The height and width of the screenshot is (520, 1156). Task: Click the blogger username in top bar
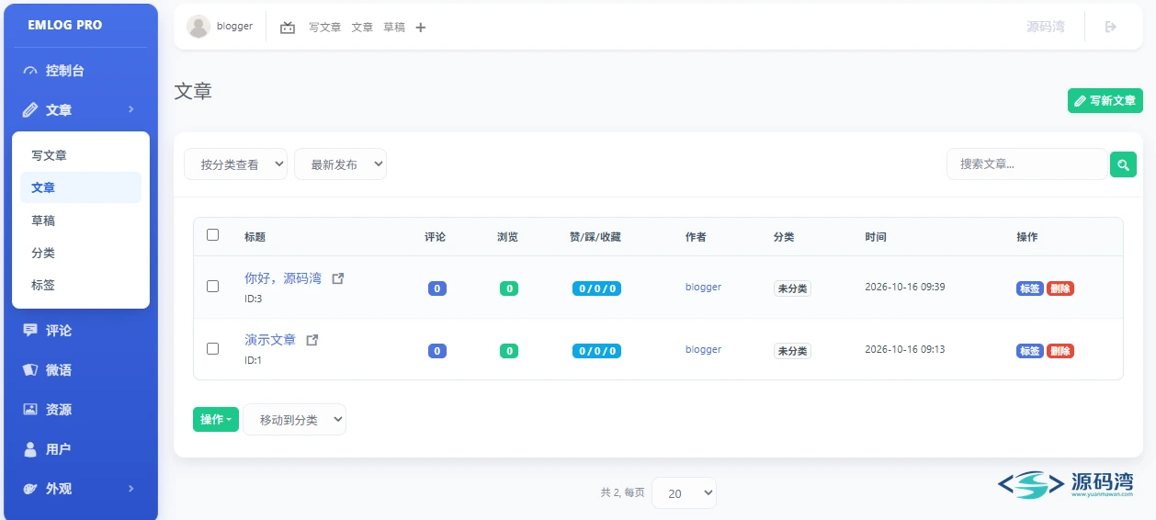click(x=234, y=27)
